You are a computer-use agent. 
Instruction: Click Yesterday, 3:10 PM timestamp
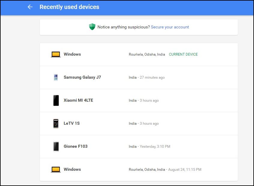[155, 147]
